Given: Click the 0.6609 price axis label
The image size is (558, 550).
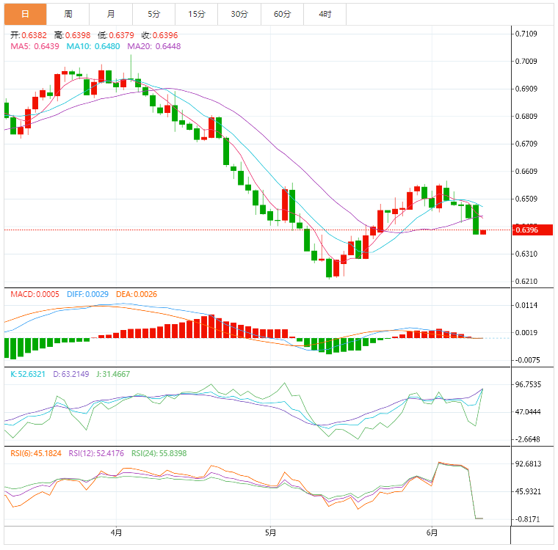Looking at the screenshot, I should pyautogui.click(x=526, y=172).
